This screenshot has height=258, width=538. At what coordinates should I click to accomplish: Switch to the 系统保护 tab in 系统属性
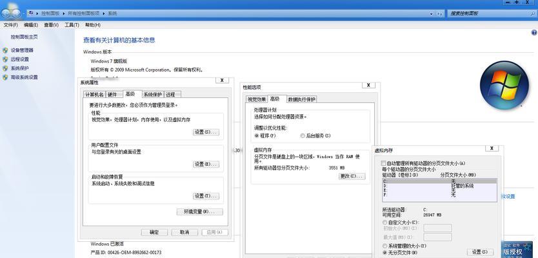pyautogui.click(x=153, y=95)
